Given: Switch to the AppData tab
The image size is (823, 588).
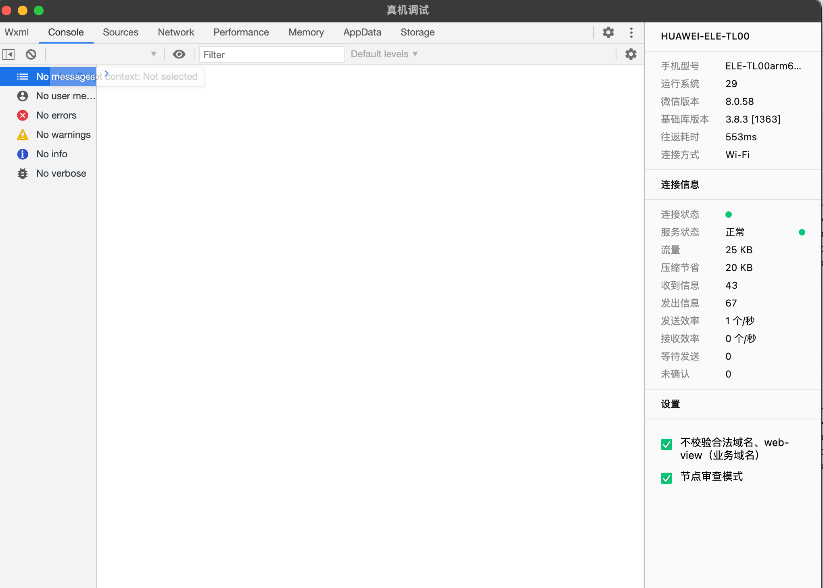Looking at the screenshot, I should (x=362, y=32).
